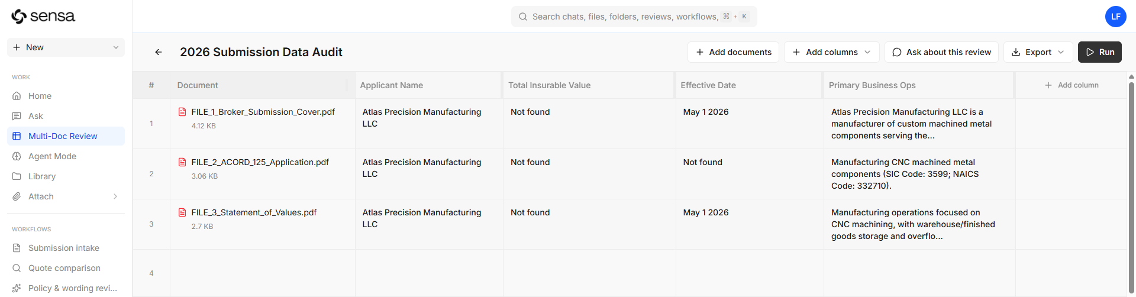Click the Add documents button
This screenshot has width=1136, height=297.
point(733,52)
